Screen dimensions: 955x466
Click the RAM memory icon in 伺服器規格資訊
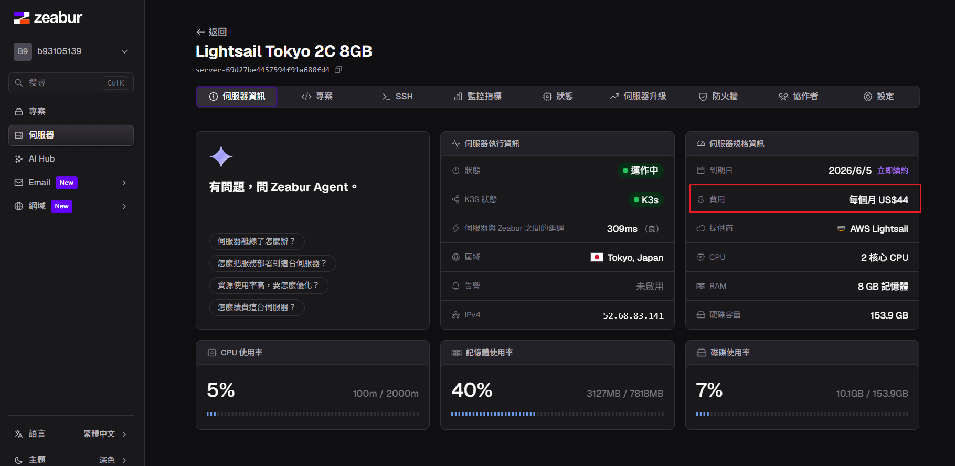coord(701,286)
